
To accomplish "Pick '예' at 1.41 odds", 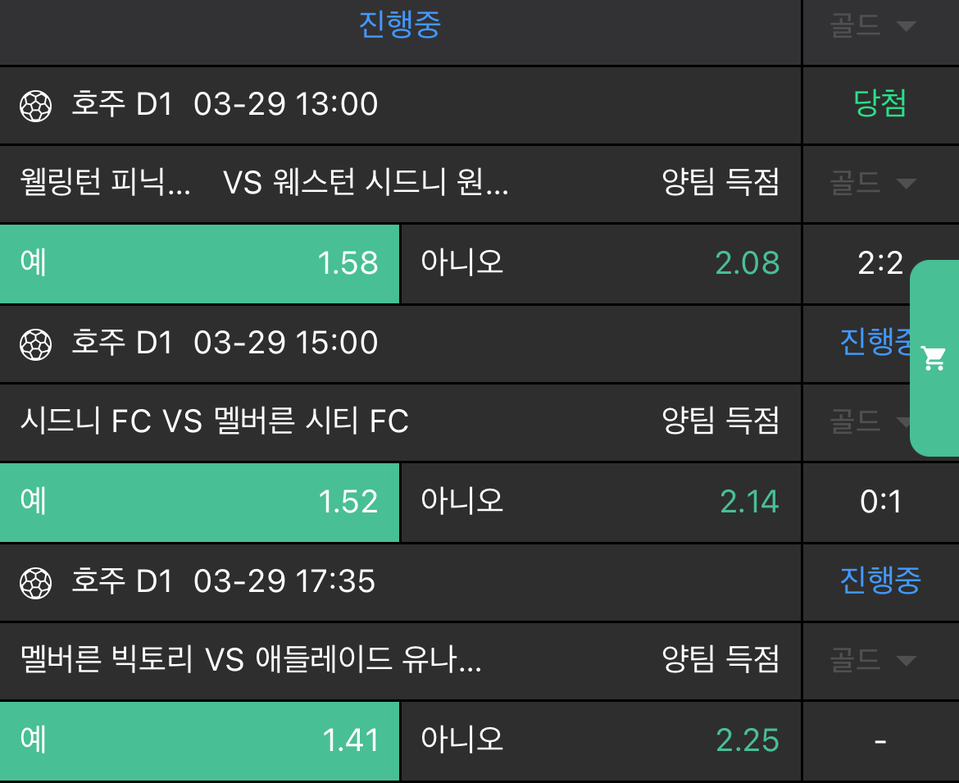I will (x=199, y=741).
